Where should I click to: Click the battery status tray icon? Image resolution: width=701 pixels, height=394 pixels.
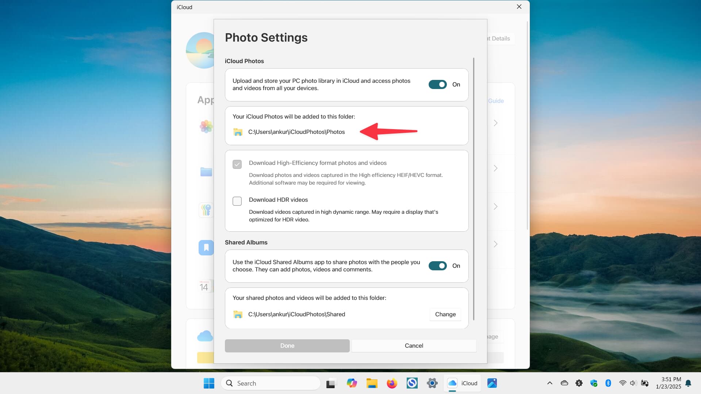tap(645, 383)
